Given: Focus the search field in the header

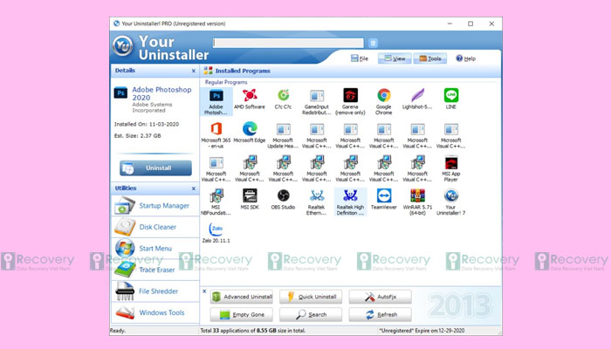Looking at the screenshot, I should click(288, 43).
